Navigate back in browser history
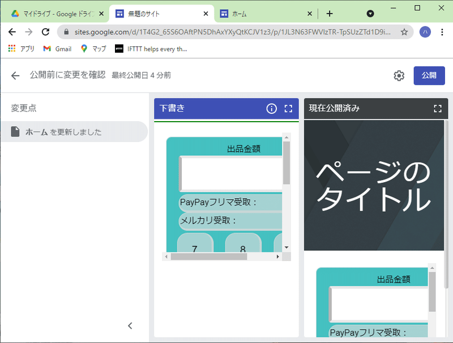This screenshot has width=453, height=343. coord(11,32)
